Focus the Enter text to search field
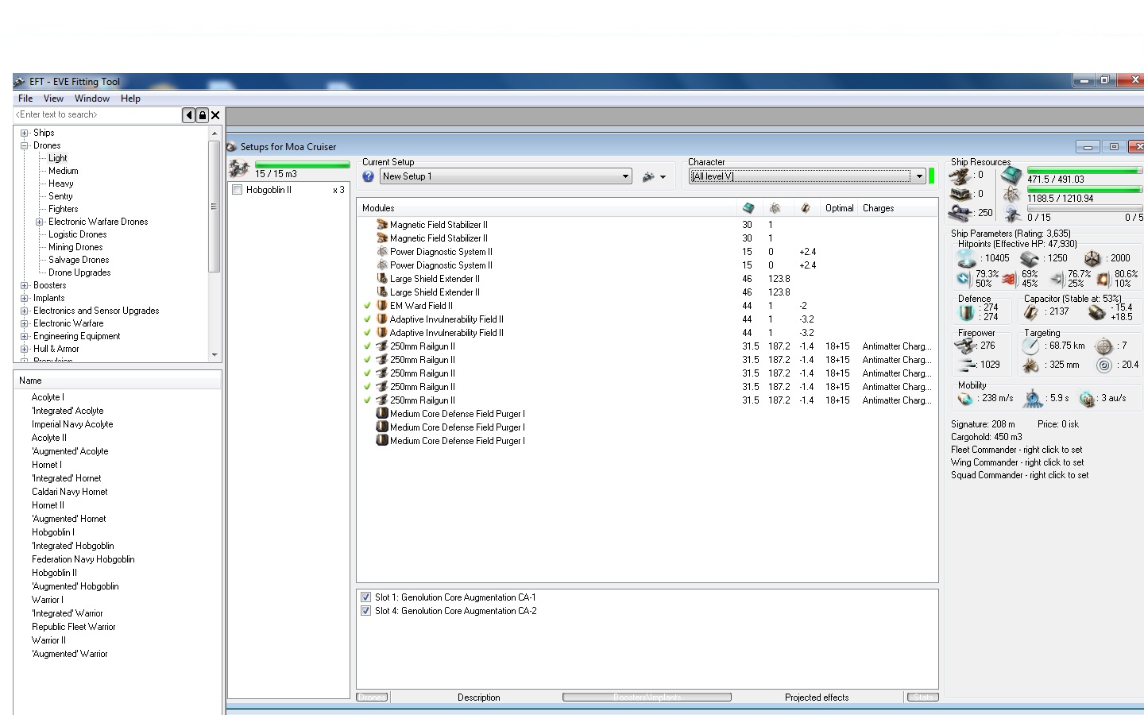The height and width of the screenshot is (715, 1144). click(97, 115)
